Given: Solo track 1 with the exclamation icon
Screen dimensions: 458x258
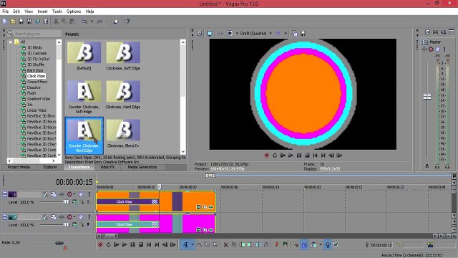Looking at the screenshot, I should (89, 194).
